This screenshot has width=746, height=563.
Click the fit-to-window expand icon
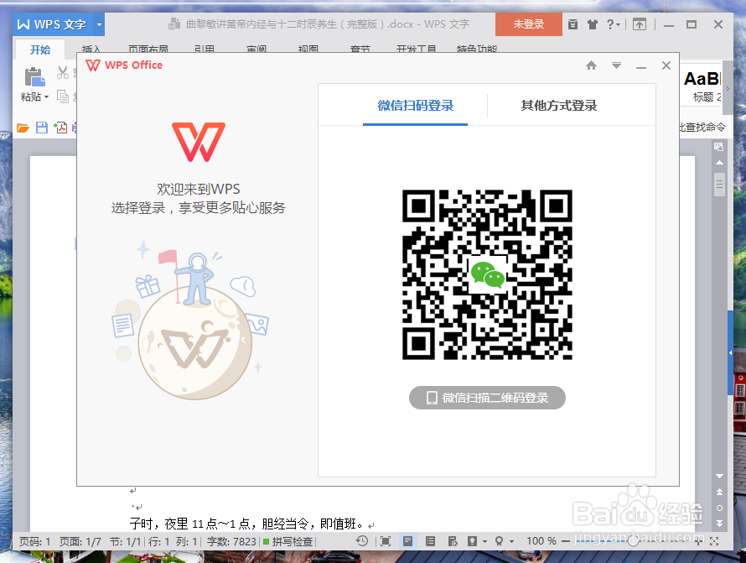pyautogui.click(x=713, y=541)
